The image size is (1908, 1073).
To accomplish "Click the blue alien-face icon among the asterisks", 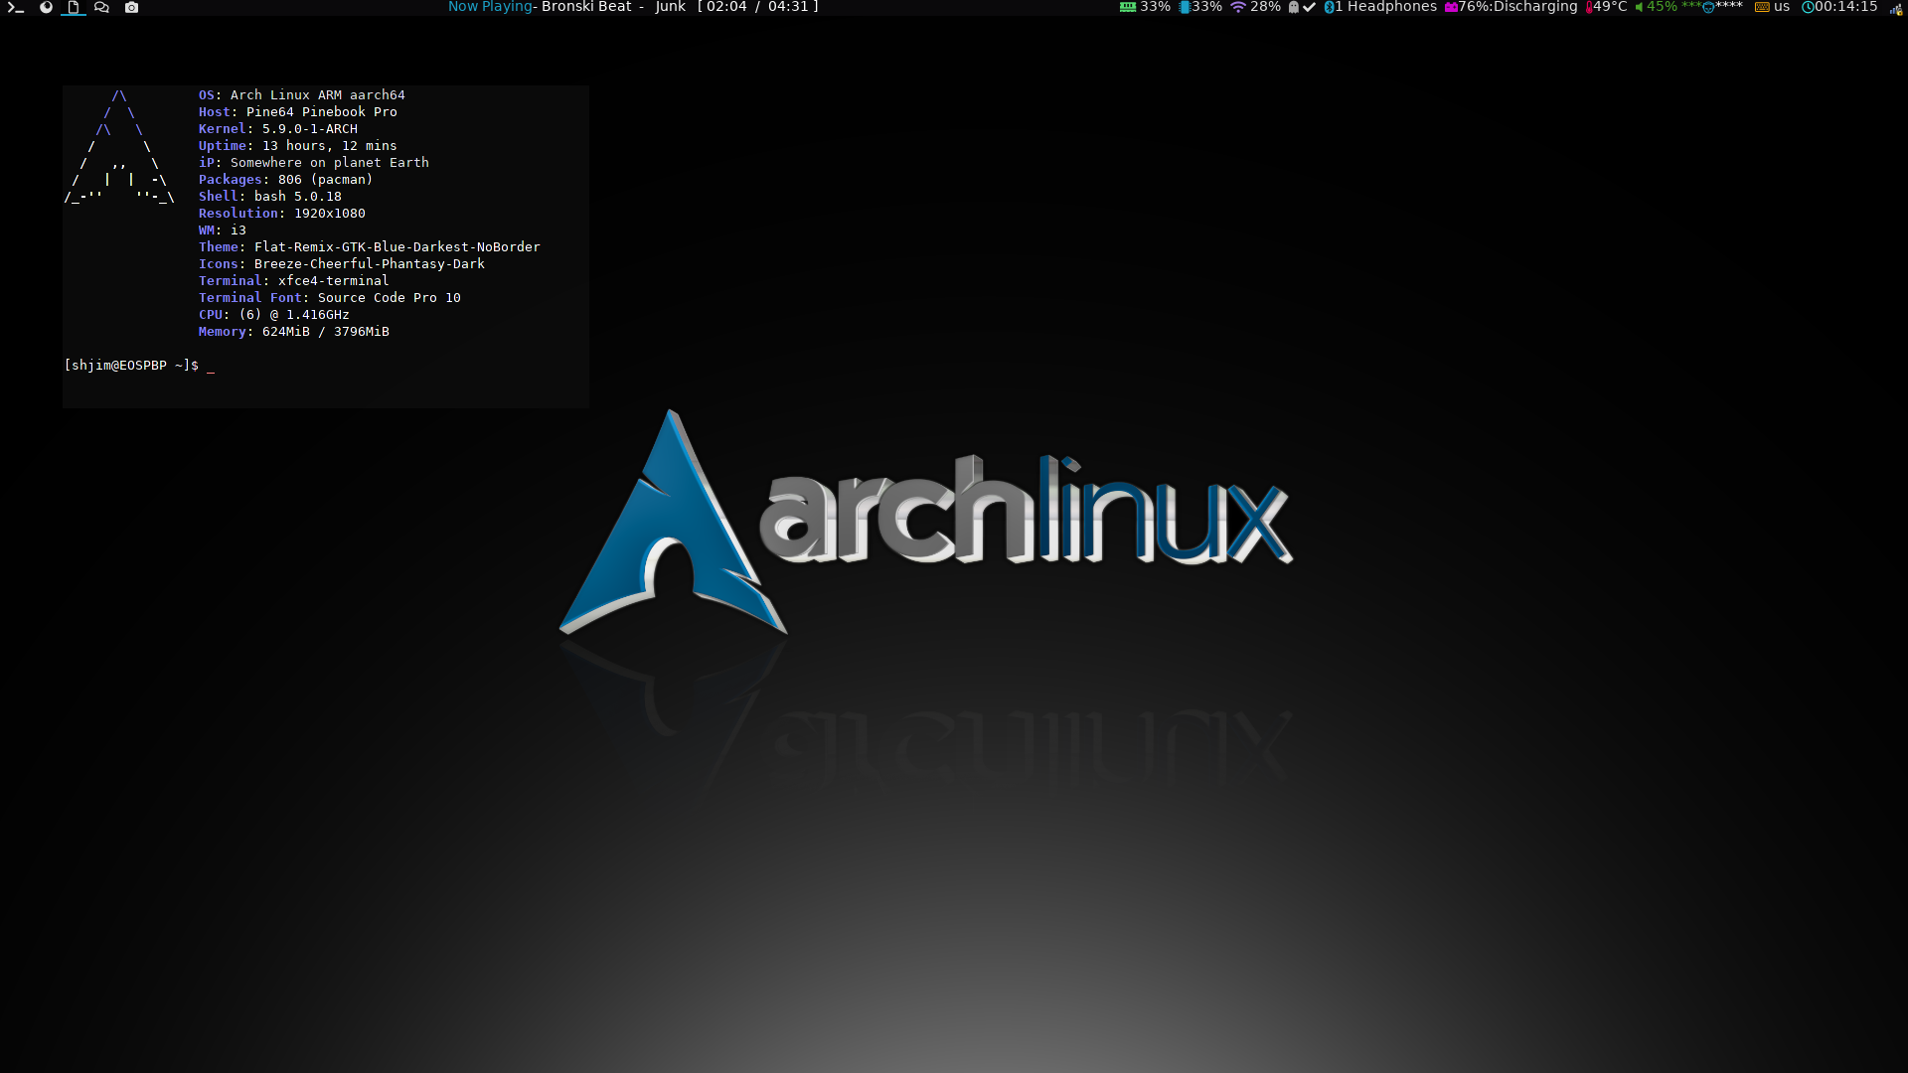I will pos(1708,7).
